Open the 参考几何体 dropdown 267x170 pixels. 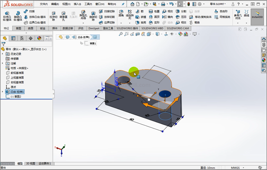238,23
